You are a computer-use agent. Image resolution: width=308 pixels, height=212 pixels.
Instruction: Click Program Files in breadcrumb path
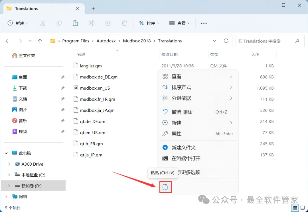point(76,41)
